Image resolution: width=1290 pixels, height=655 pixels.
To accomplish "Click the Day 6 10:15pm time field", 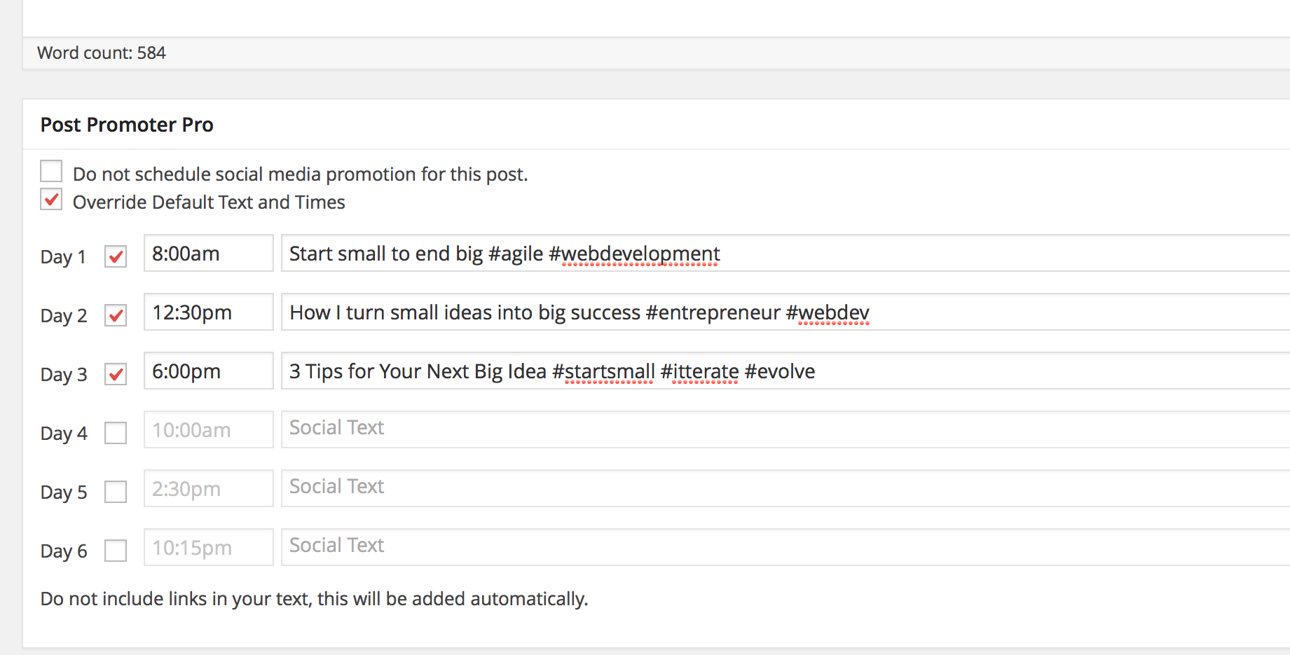I will pos(209,548).
